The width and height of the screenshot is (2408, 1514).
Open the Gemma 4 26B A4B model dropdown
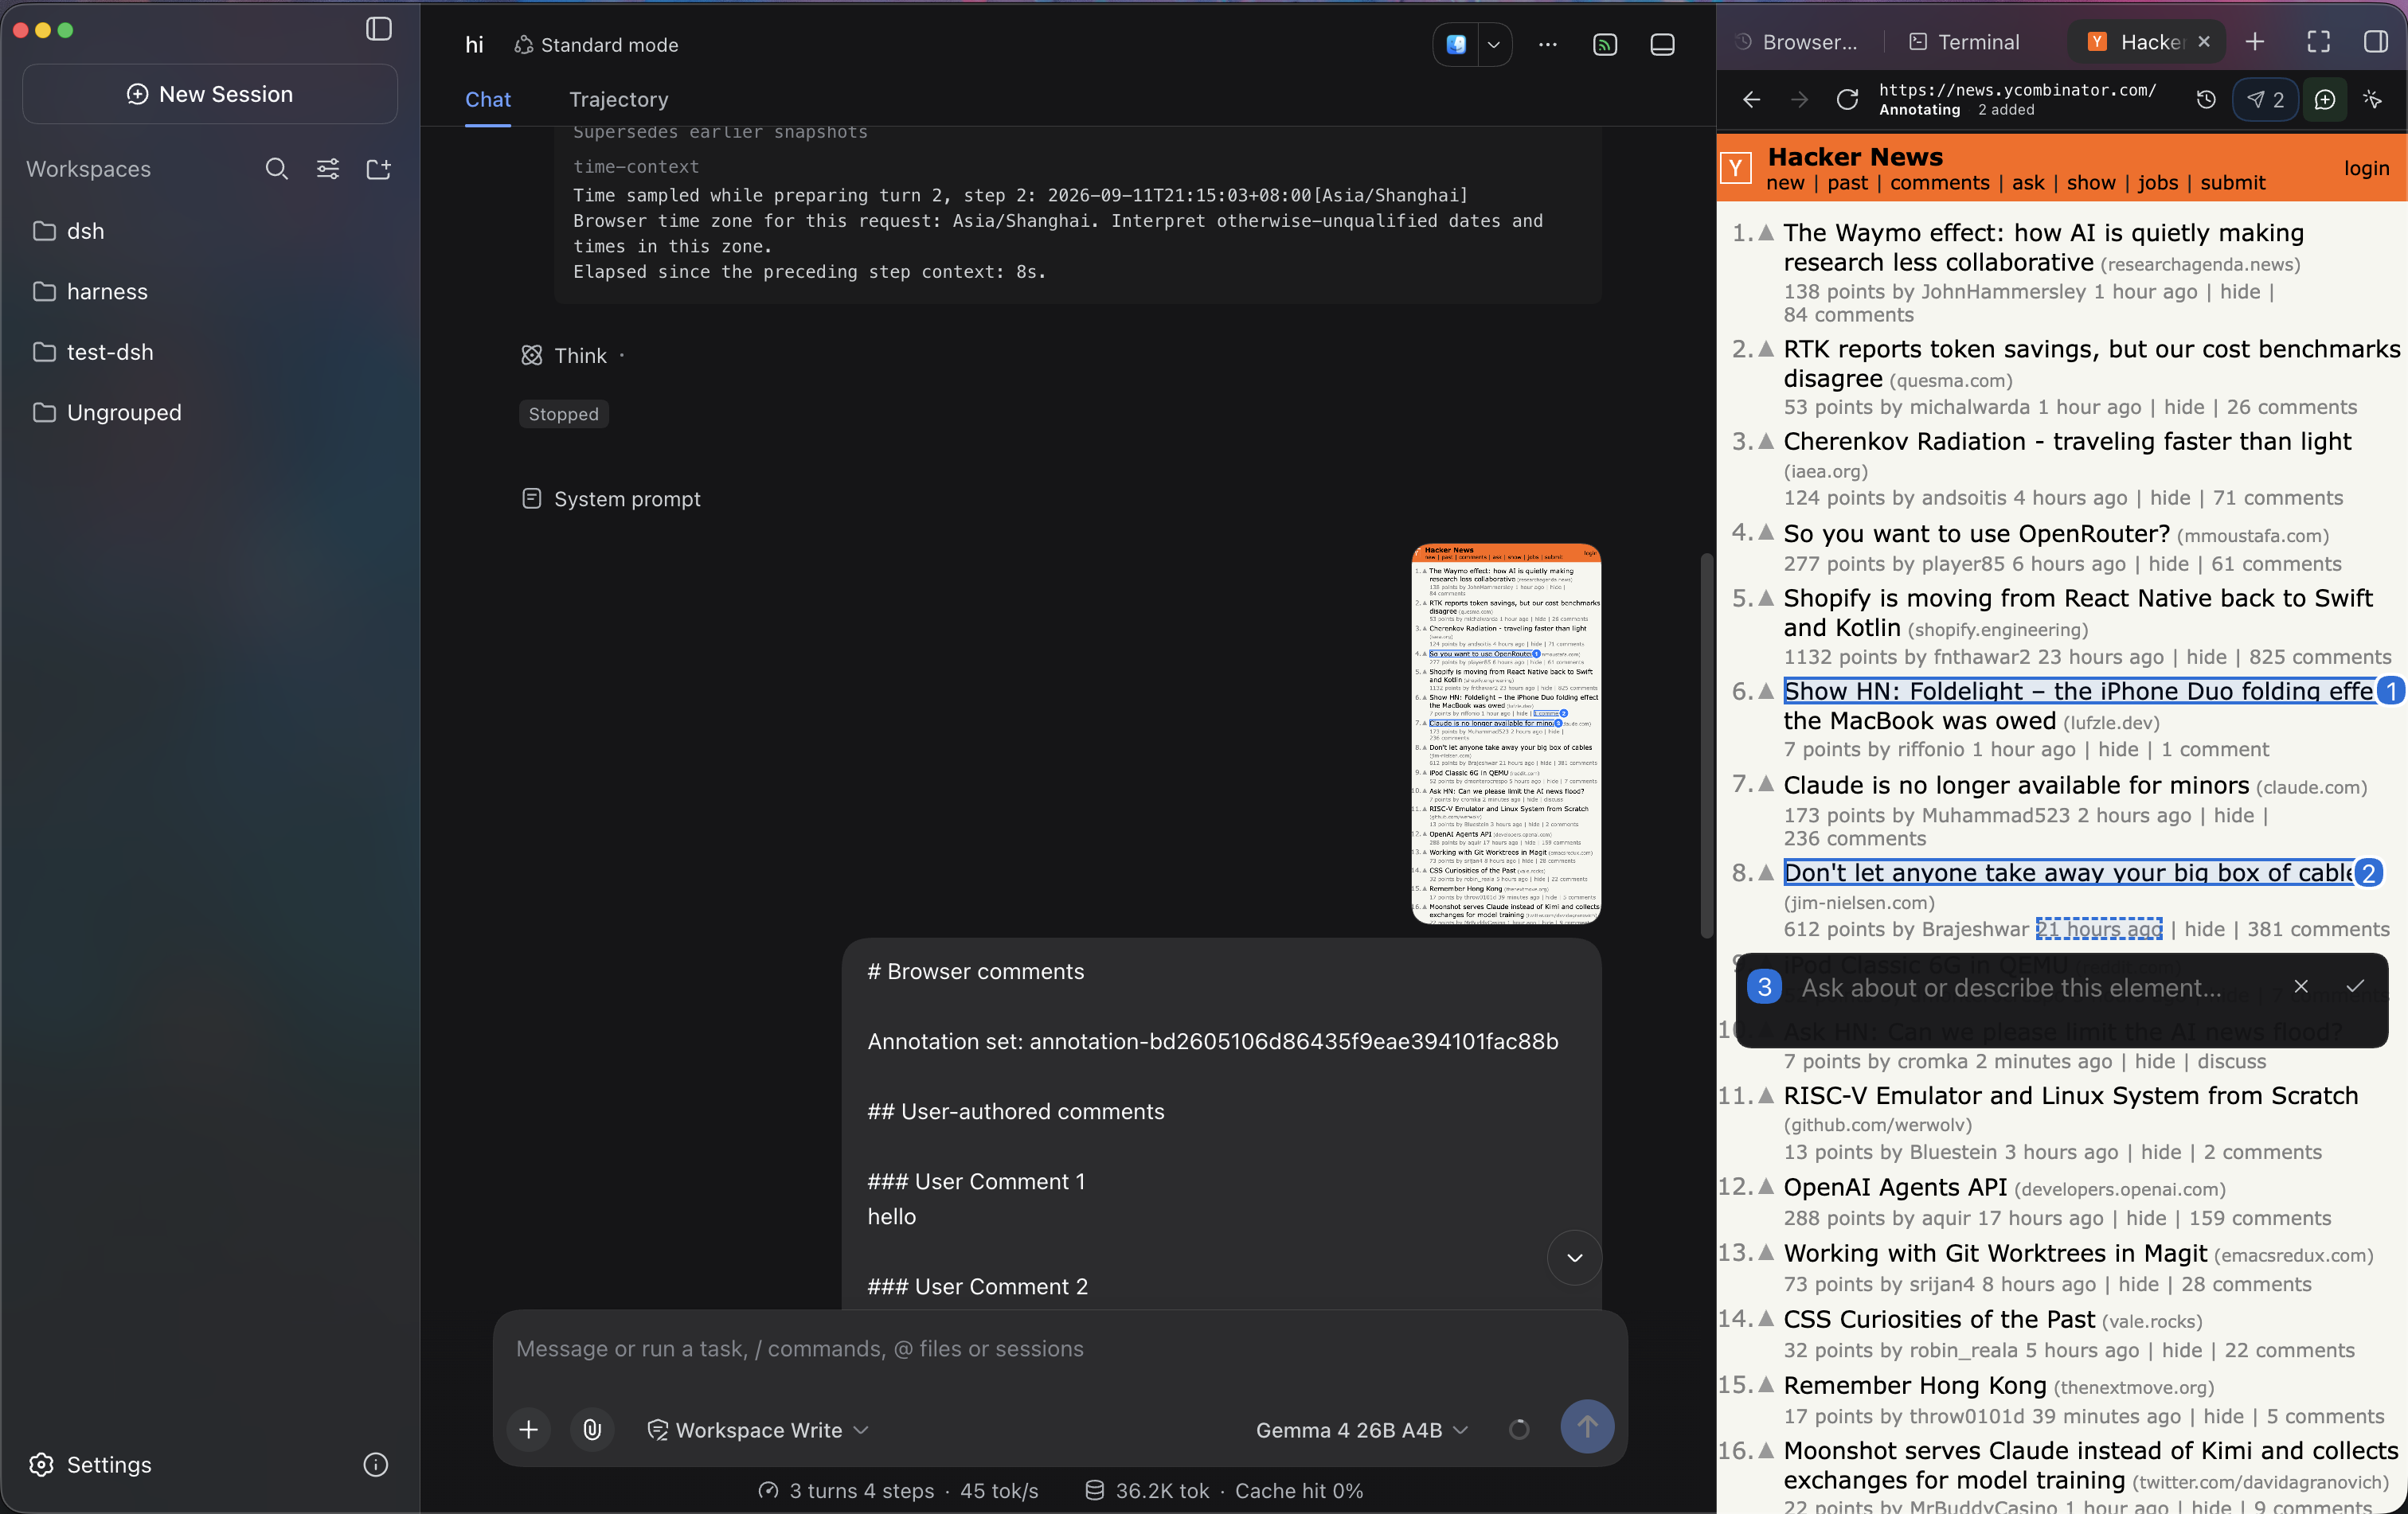[1361, 1430]
